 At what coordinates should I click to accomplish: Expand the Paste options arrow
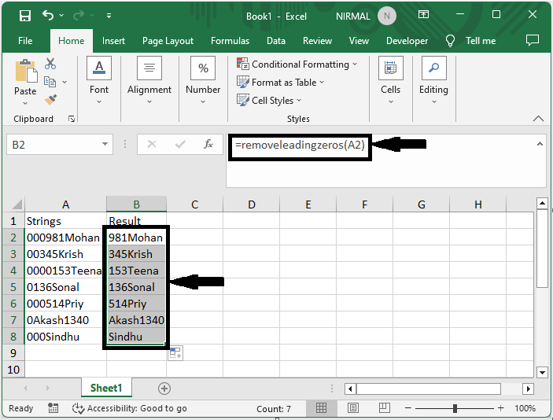click(25, 103)
